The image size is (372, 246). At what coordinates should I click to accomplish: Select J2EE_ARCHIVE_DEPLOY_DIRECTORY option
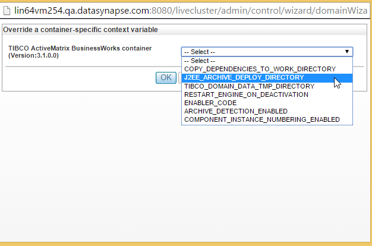tap(267, 78)
